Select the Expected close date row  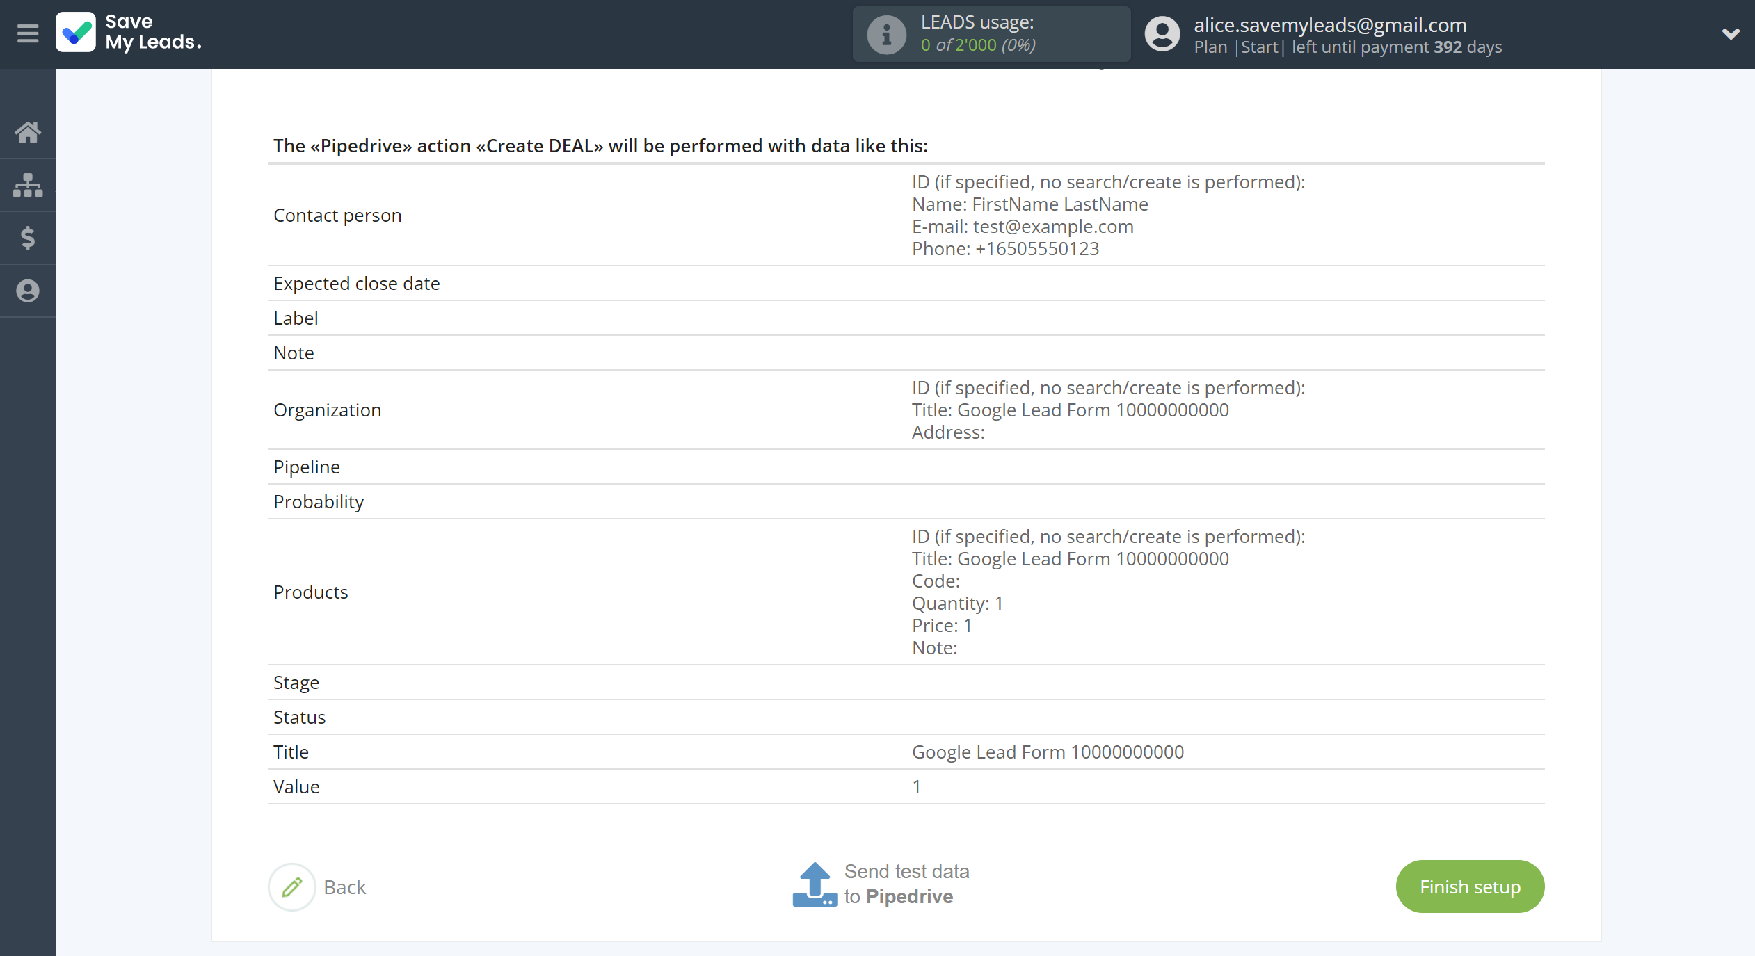point(906,283)
